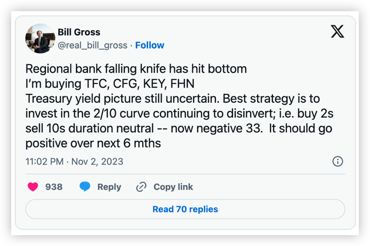Click the X logo icon
This screenshot has height=246, width=370.
click(x=337, y=32)
